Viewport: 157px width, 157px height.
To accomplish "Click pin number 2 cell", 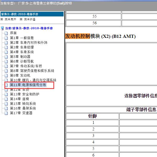I will [x=92, y=129].
